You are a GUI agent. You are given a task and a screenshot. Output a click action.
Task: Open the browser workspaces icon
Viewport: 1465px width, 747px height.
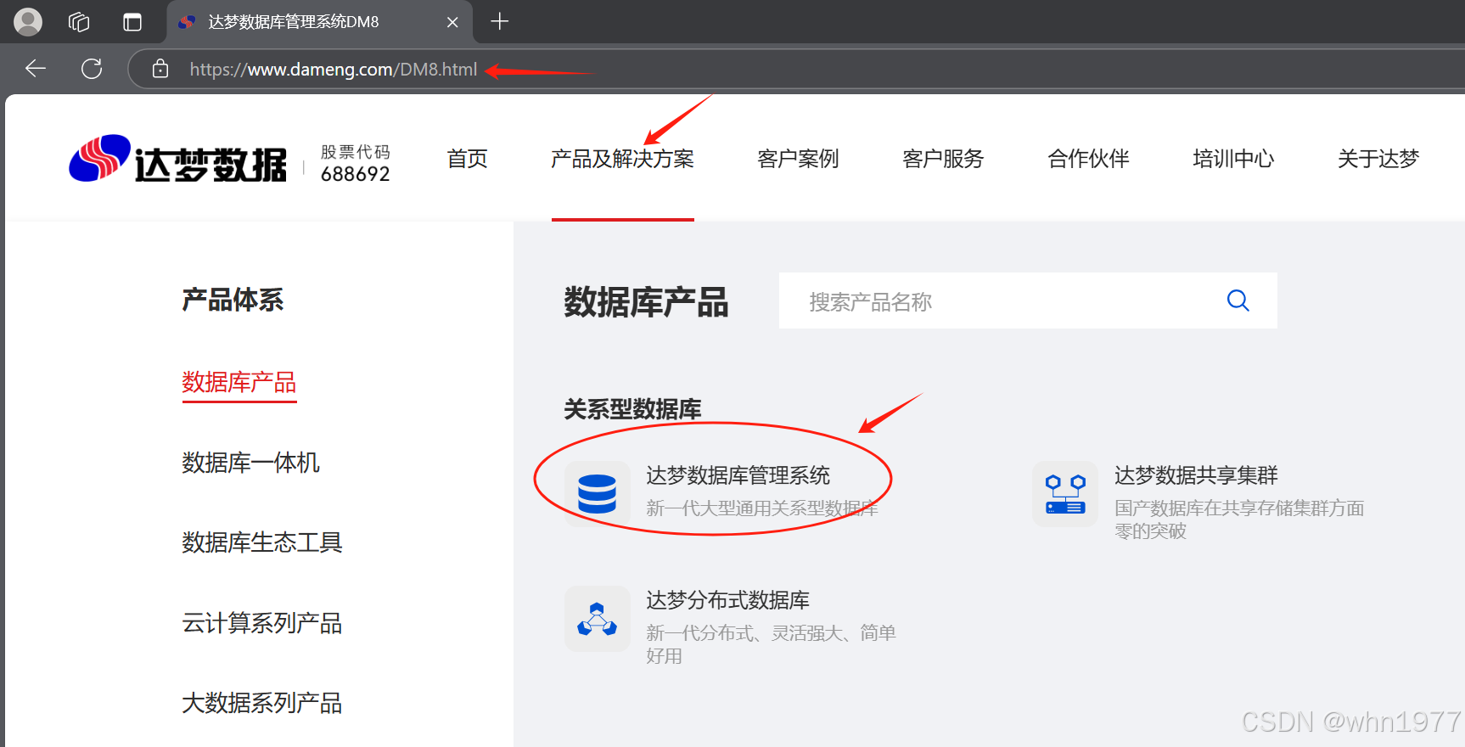79,22
